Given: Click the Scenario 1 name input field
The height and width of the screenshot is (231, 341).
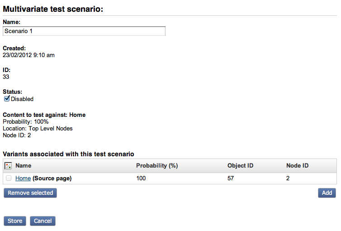Looking at the screenshot, I should click(x=84, y=31).
